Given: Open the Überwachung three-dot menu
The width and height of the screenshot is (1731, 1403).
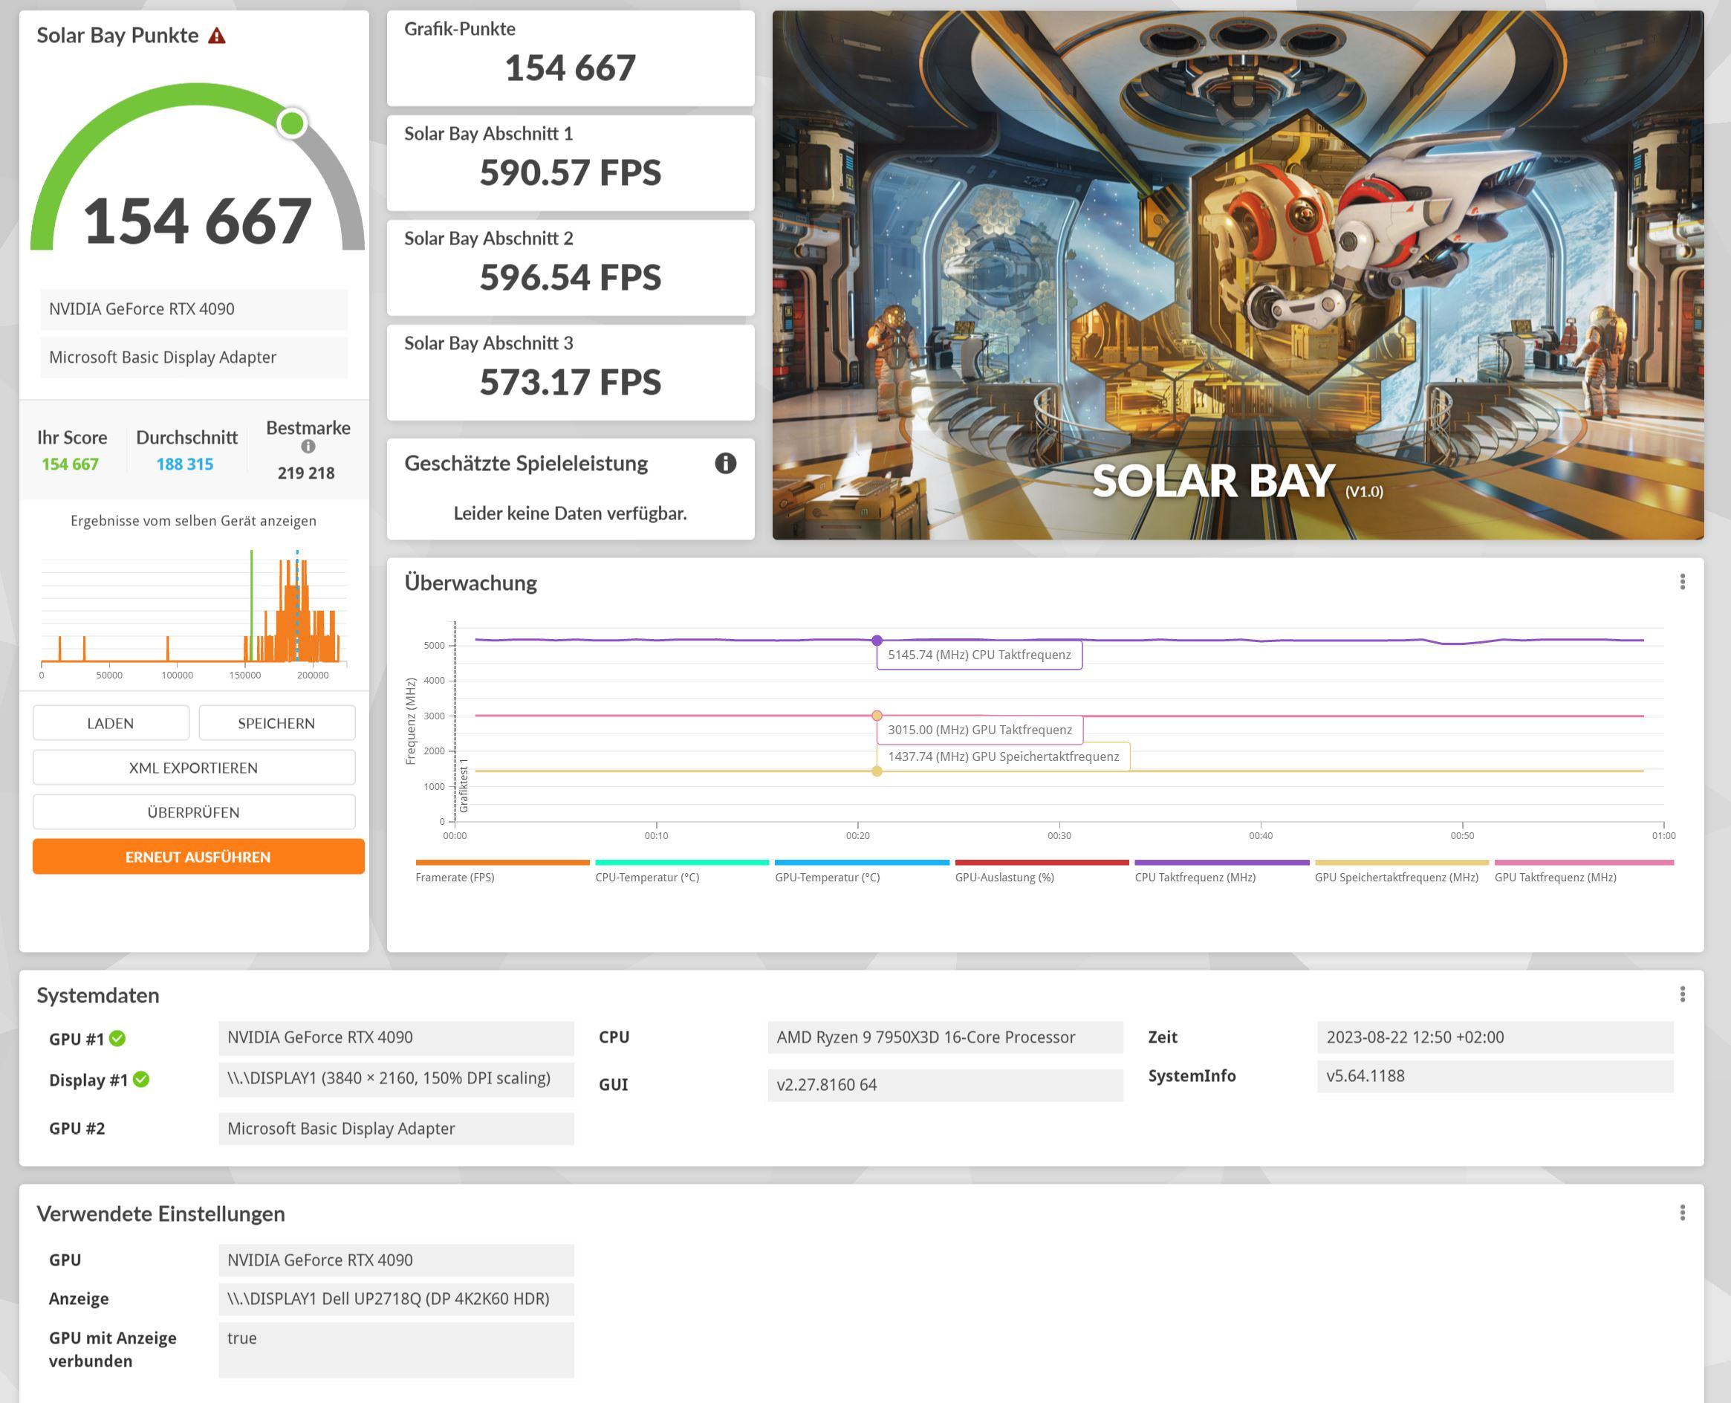Looking at the screenshot, I should coord(1682,582).
